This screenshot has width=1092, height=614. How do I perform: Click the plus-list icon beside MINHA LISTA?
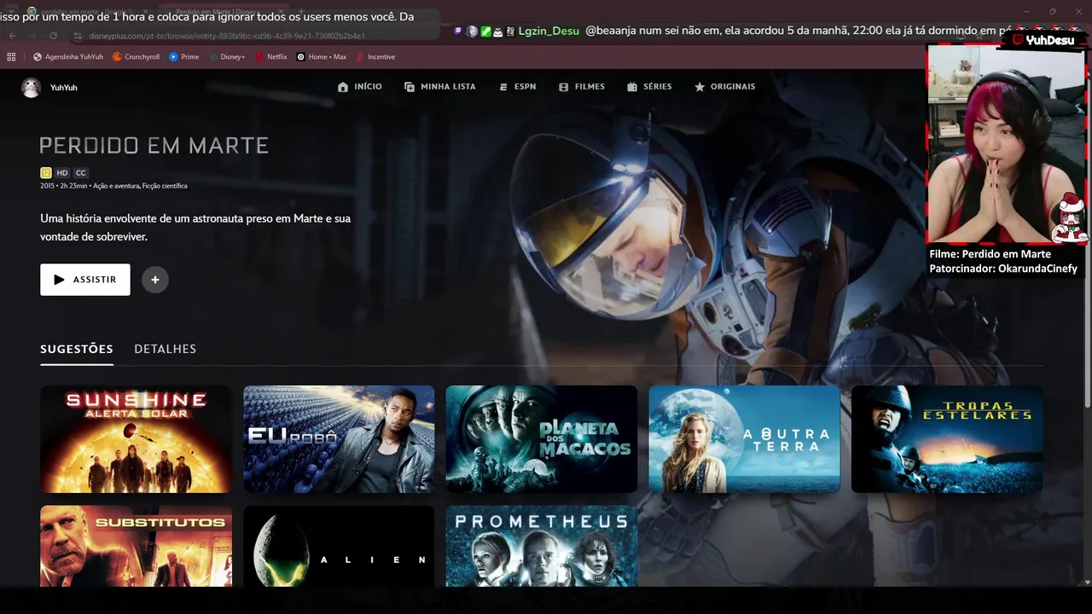coord(409,87)
